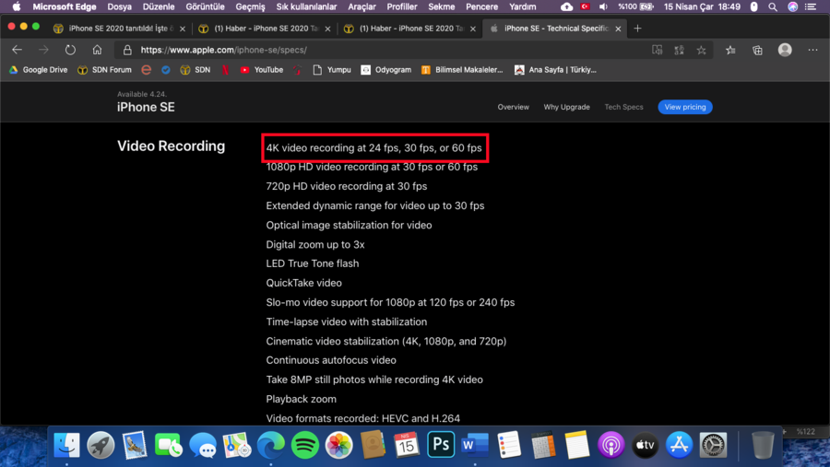
Task: Open the Düzenle menu
Action: 159,6
